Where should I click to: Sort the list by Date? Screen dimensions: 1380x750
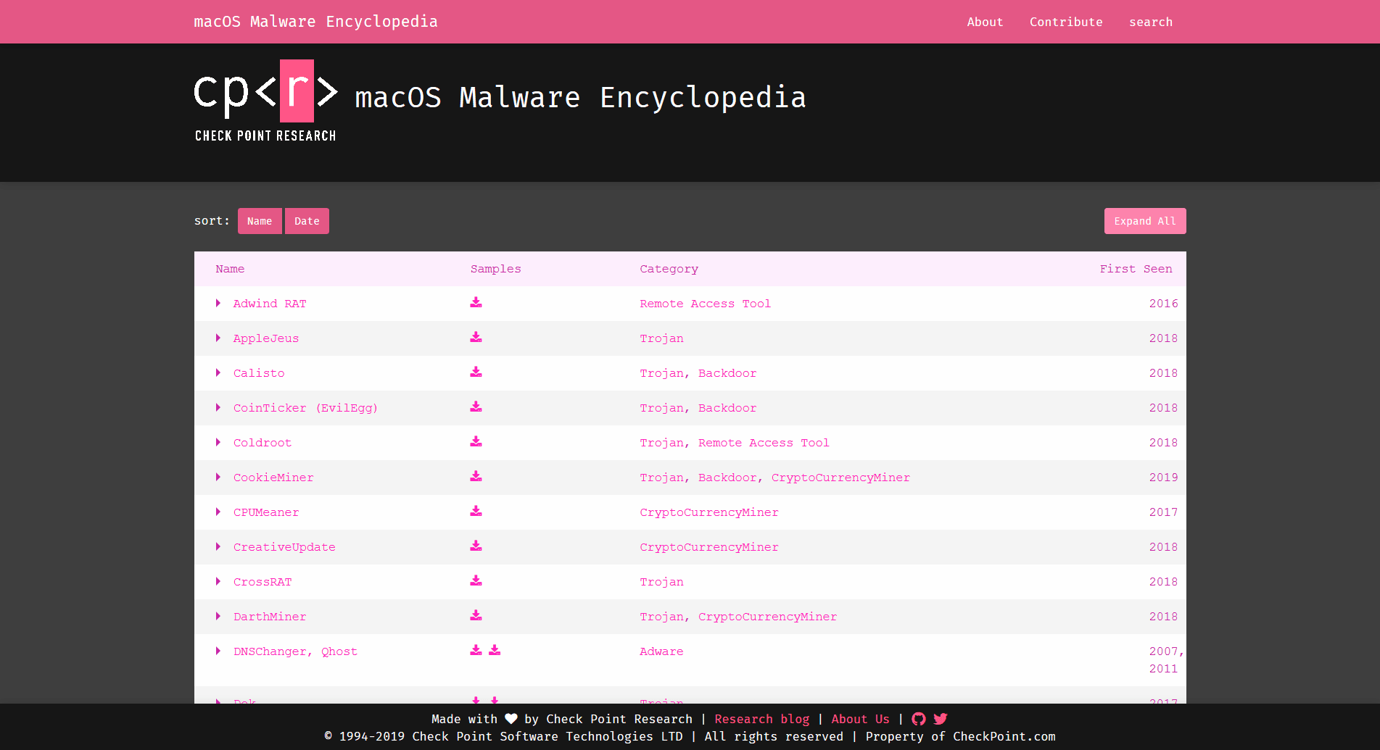pyautogui.click(x=307, y=221)
